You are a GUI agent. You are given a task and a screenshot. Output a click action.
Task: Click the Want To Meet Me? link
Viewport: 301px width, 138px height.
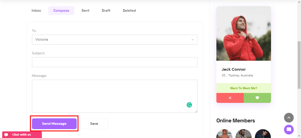point(244,88)
